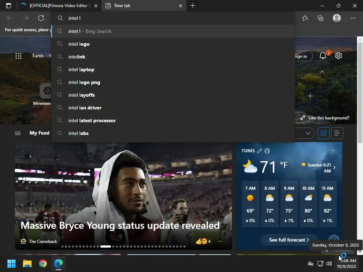The image size is (363, 272).
Task: Click the OneDrive cloud tray icon
Action: [x=311, y=263]
